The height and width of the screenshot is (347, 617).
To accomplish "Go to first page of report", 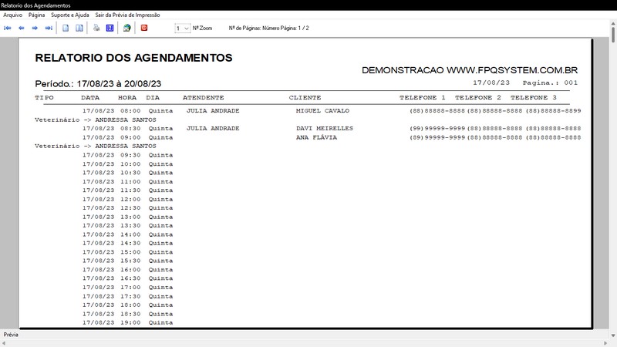I will click(8, 28).
